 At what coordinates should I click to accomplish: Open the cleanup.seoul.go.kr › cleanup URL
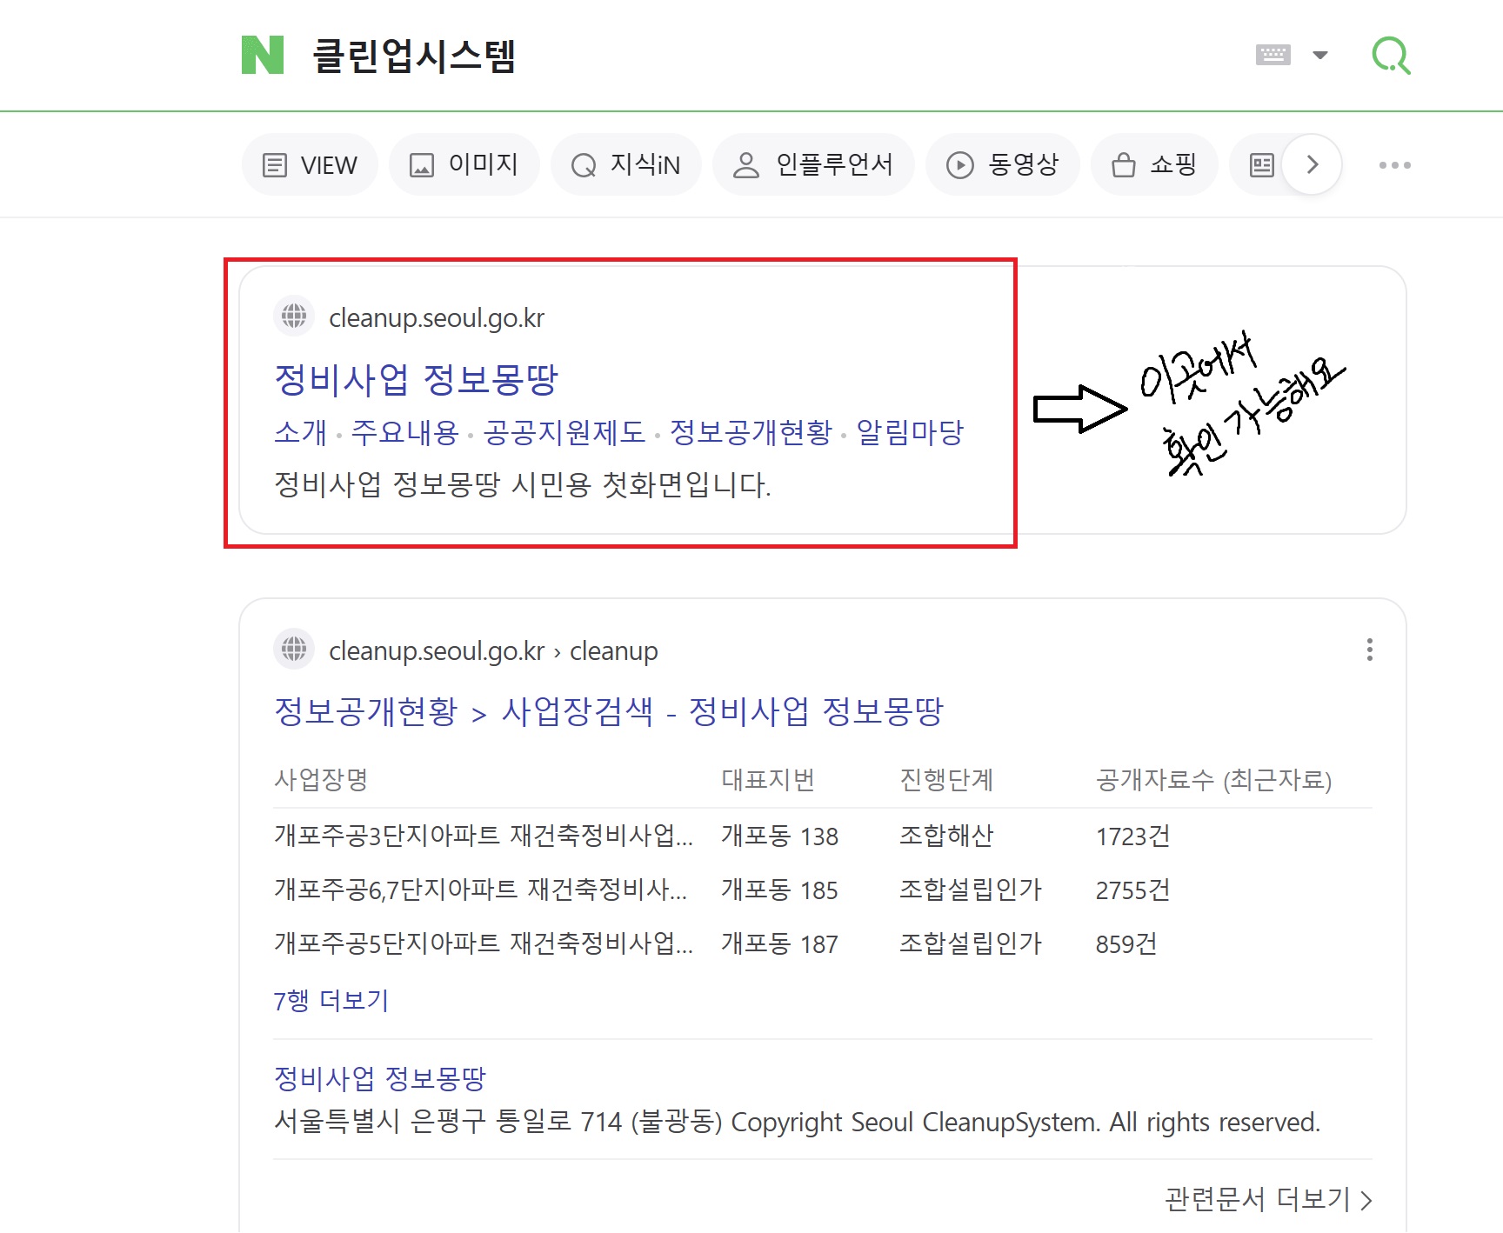(x=493, y=650)
